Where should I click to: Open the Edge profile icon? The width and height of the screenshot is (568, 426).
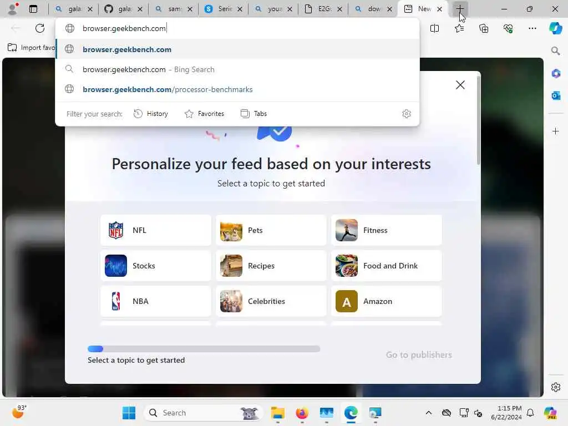coord(13,9)
